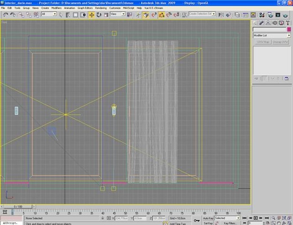Switch to the Modify command panel tab
This screenshot has width=293, height=225.
point(262,23)
